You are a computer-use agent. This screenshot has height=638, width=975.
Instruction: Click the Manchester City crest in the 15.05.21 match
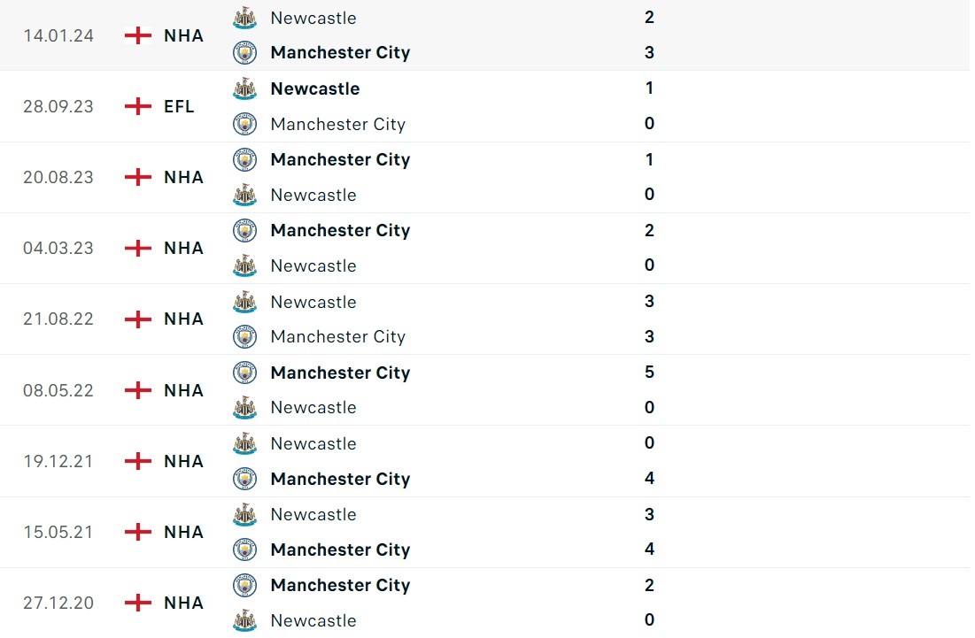(244, 550)
